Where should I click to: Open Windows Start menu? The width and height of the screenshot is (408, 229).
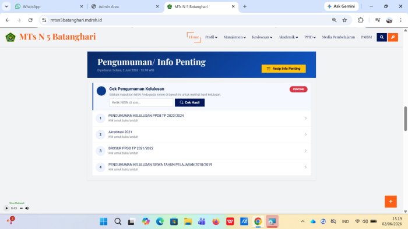coord(104,221)
